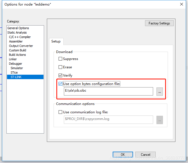Enable the Suppress download checkbox
Image resolution: width=188 pixels, height=163 pixels.
[x=60, y=59]
